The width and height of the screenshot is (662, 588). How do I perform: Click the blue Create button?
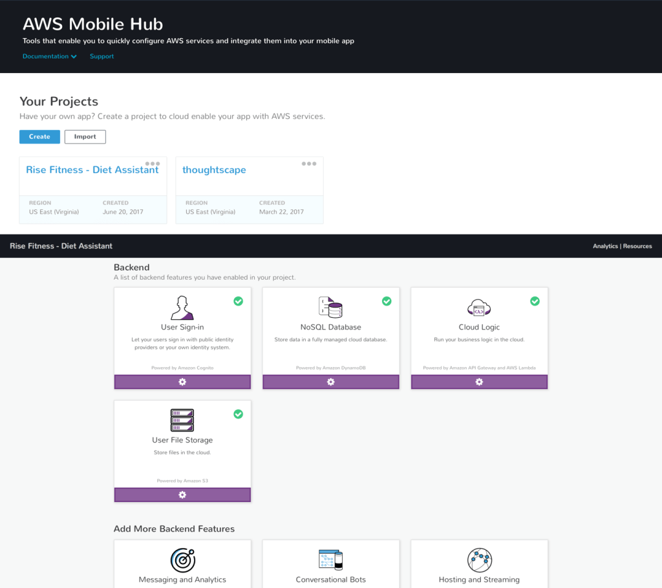(39, 137)
